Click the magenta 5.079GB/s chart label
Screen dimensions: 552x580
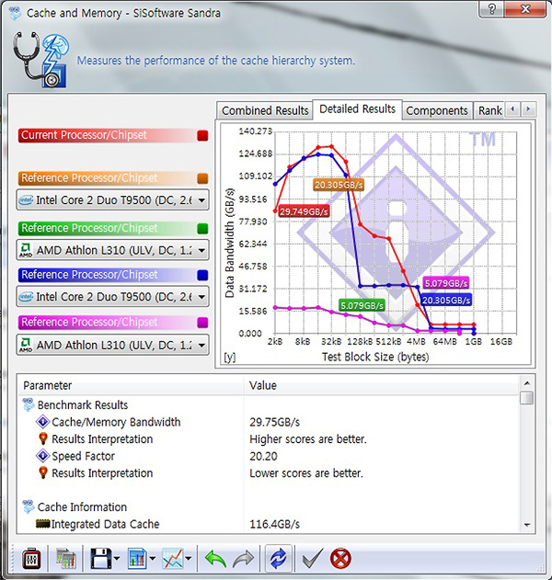(446, 284)
